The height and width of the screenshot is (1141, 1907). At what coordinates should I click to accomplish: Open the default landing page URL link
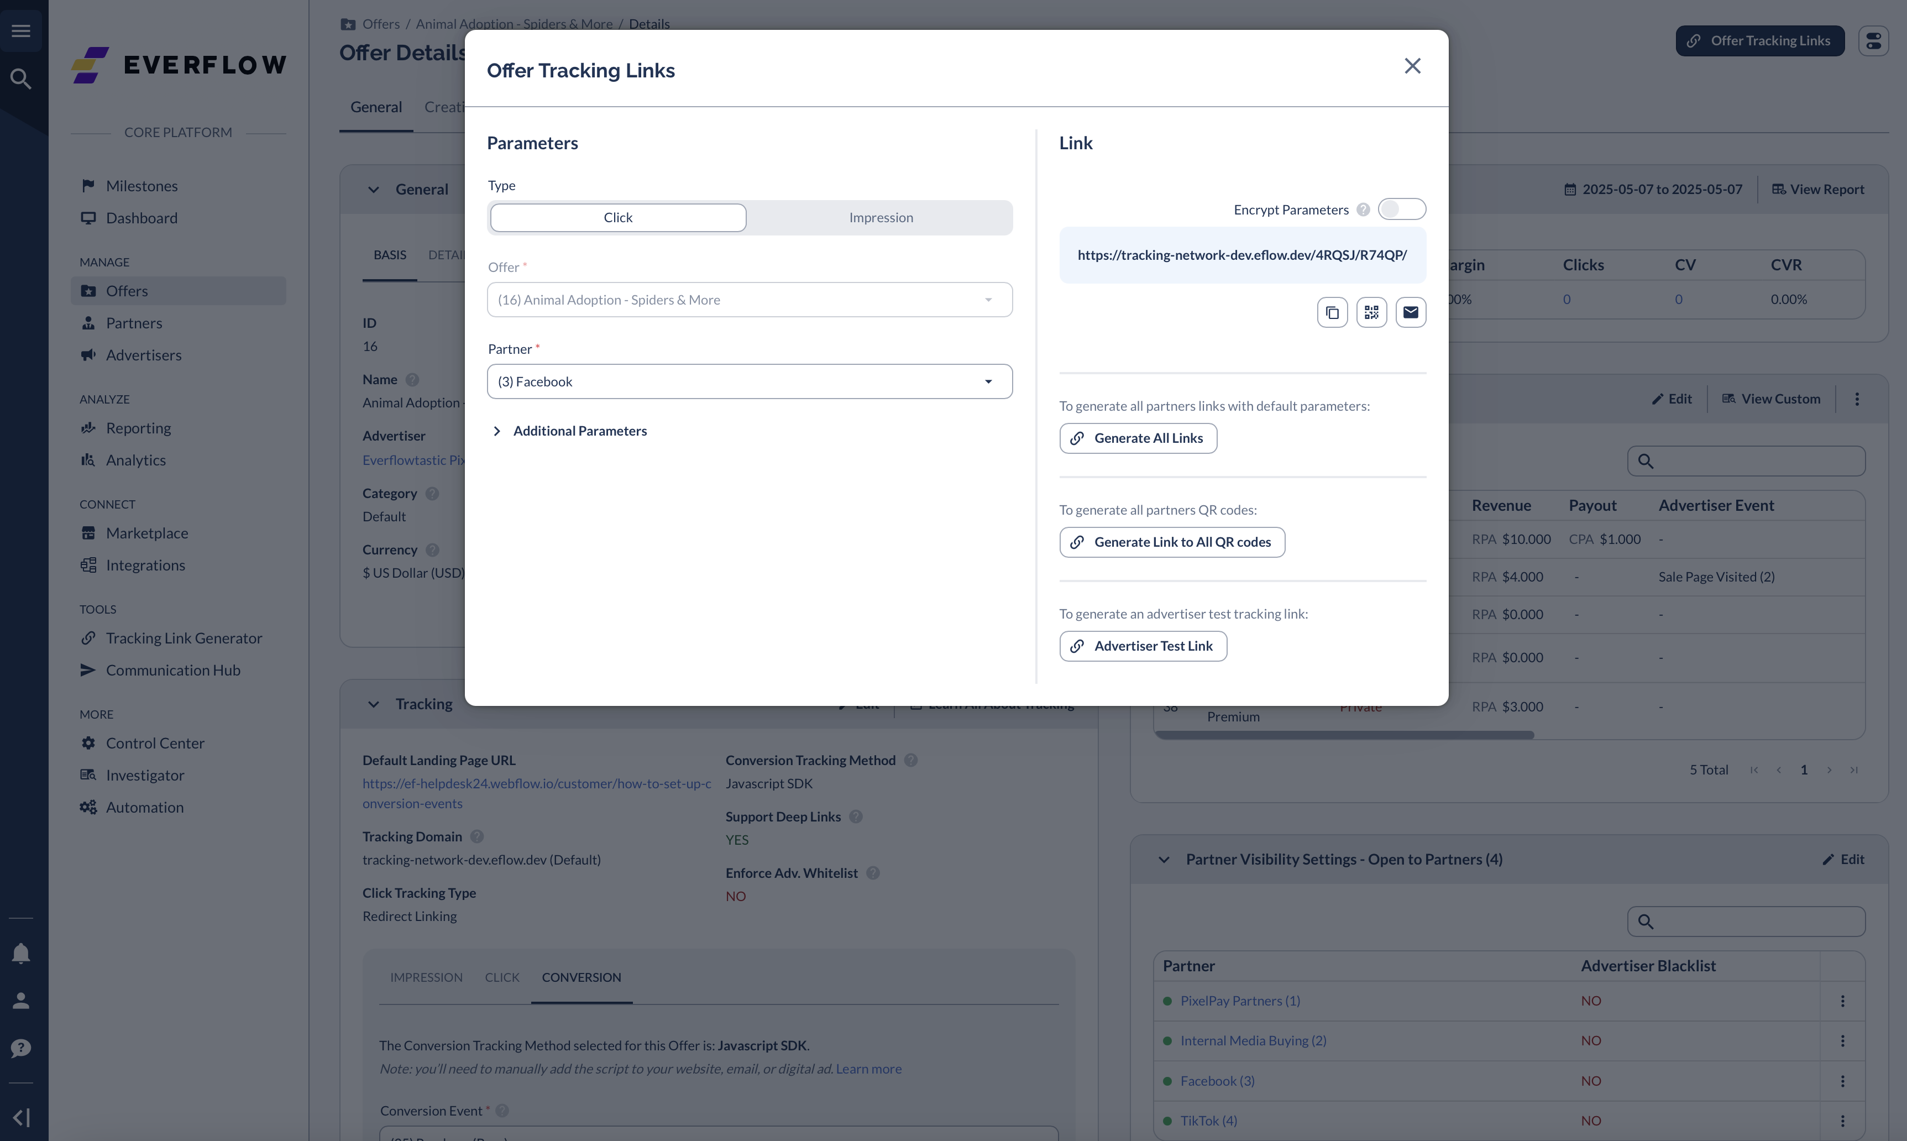pyautogui.click(x=537, y=793)
